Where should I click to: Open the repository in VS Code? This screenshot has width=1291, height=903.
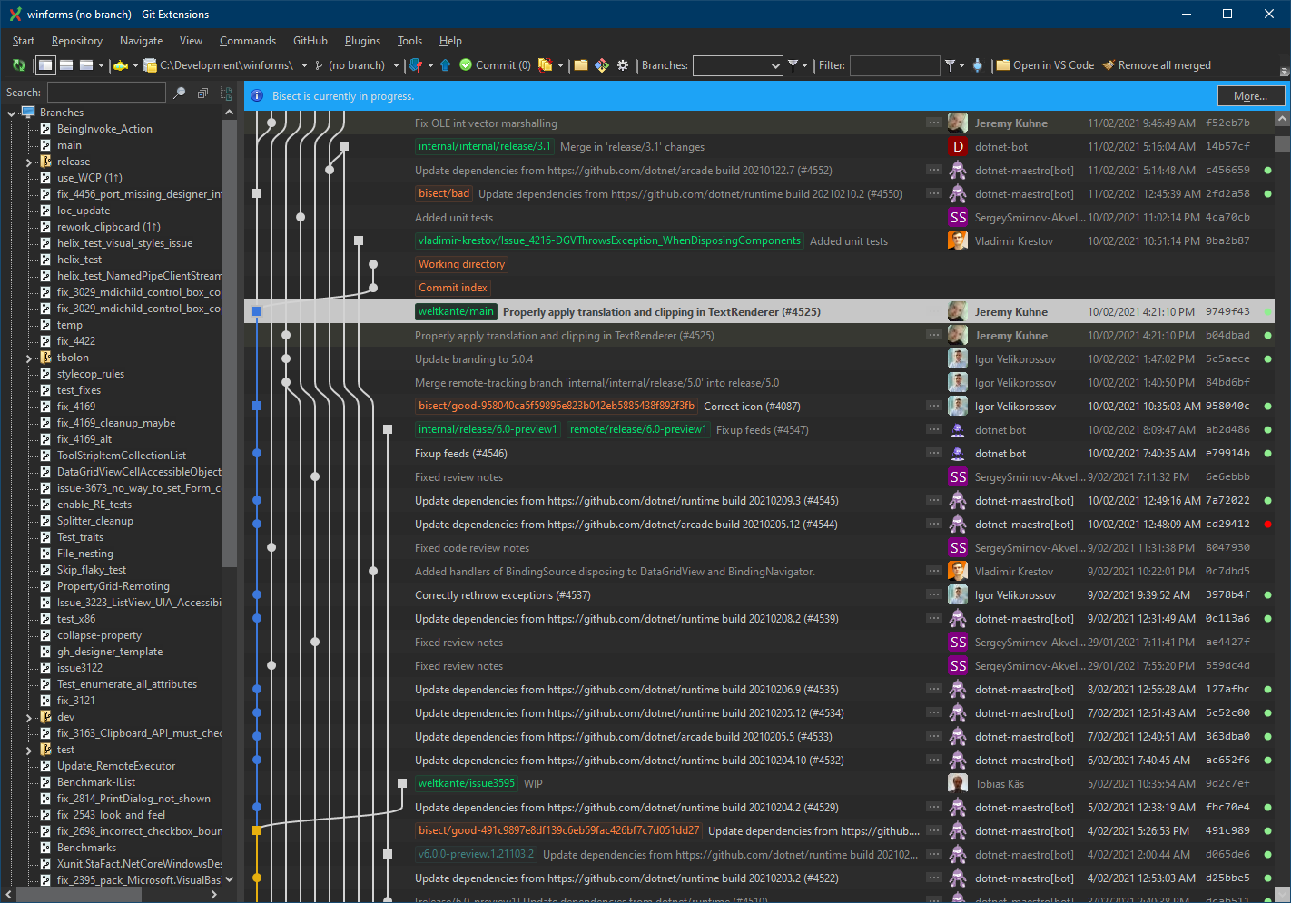pyautogui.click(x=1044, y=64)
